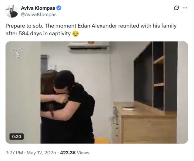Viewport: 194px width, 161px height.
Task: Click the tweet text about Edan Alexander
Action: 91,30
